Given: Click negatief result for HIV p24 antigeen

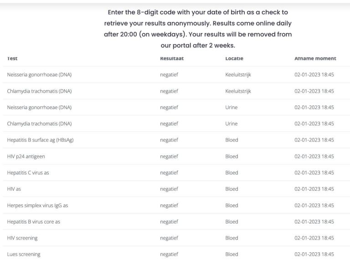Looking at the screenshot, I should (169, 156).
